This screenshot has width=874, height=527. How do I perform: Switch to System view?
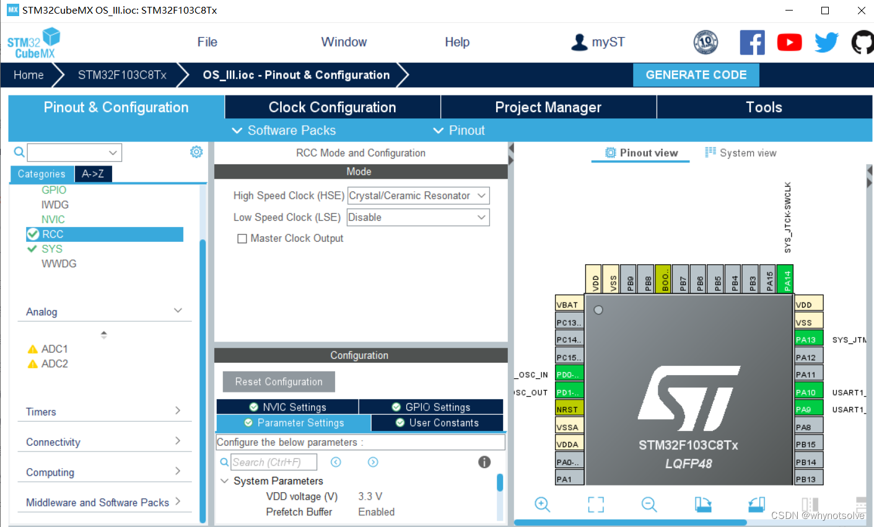pyautogui.click(x=740, y=153)
